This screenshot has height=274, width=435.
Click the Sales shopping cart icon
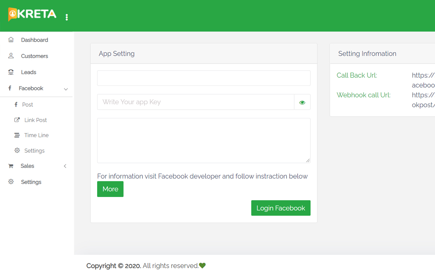tap(11, 166)
